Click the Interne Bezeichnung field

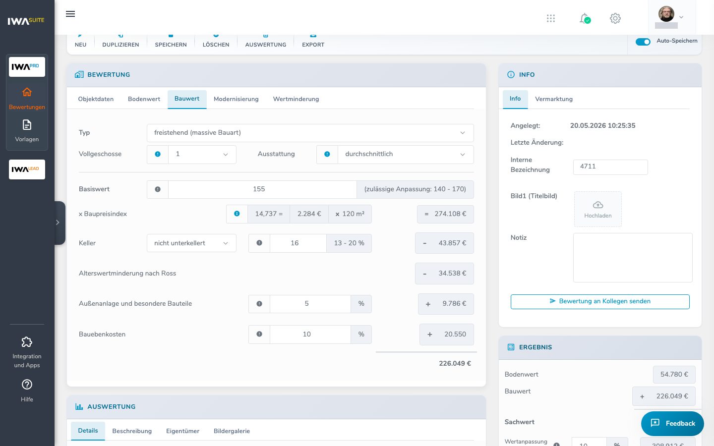[610, 167]
